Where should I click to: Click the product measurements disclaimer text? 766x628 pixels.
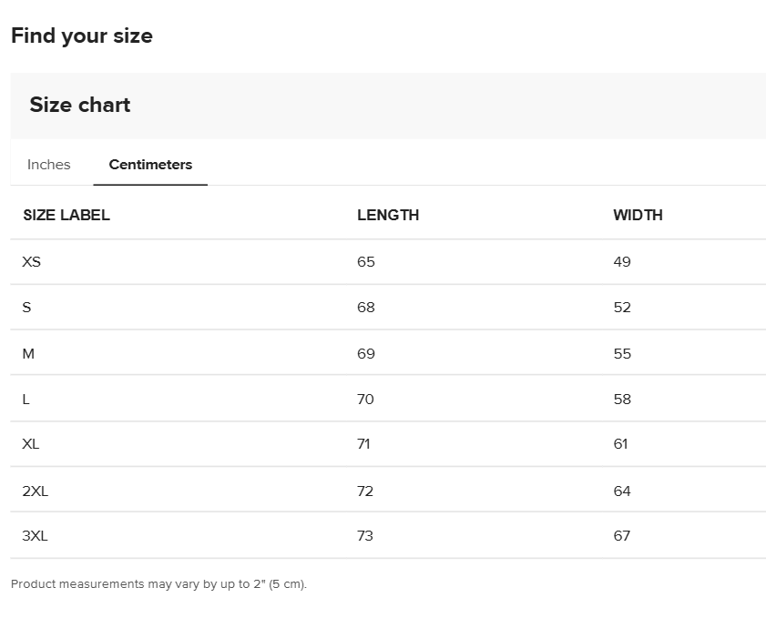tap(158, 584)
